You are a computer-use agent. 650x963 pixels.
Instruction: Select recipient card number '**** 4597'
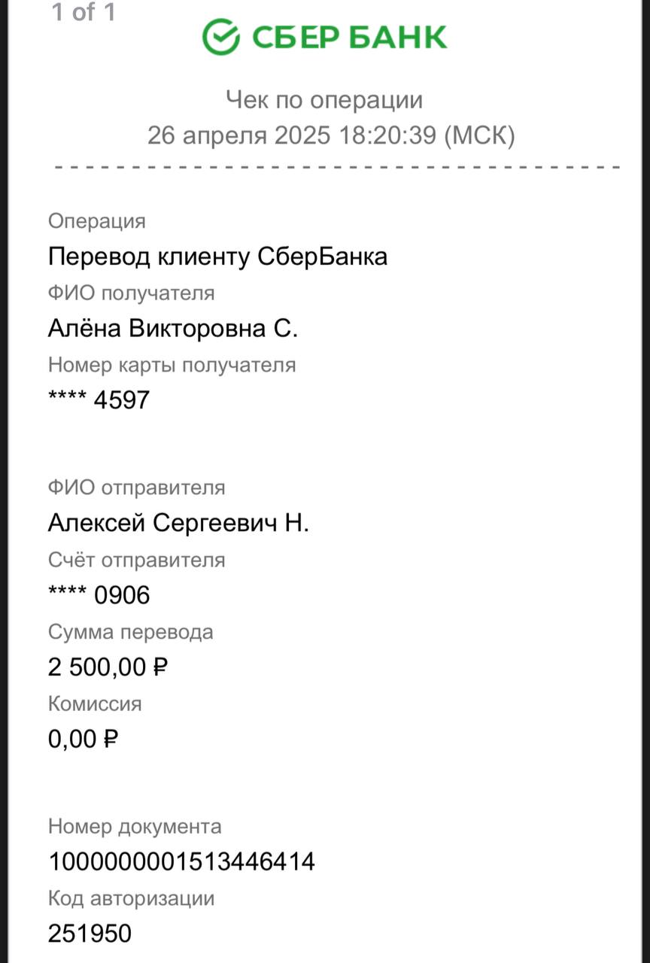coord(99,399)
